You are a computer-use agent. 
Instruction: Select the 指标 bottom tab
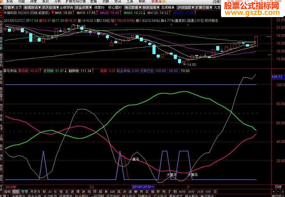tap(8, 192)
